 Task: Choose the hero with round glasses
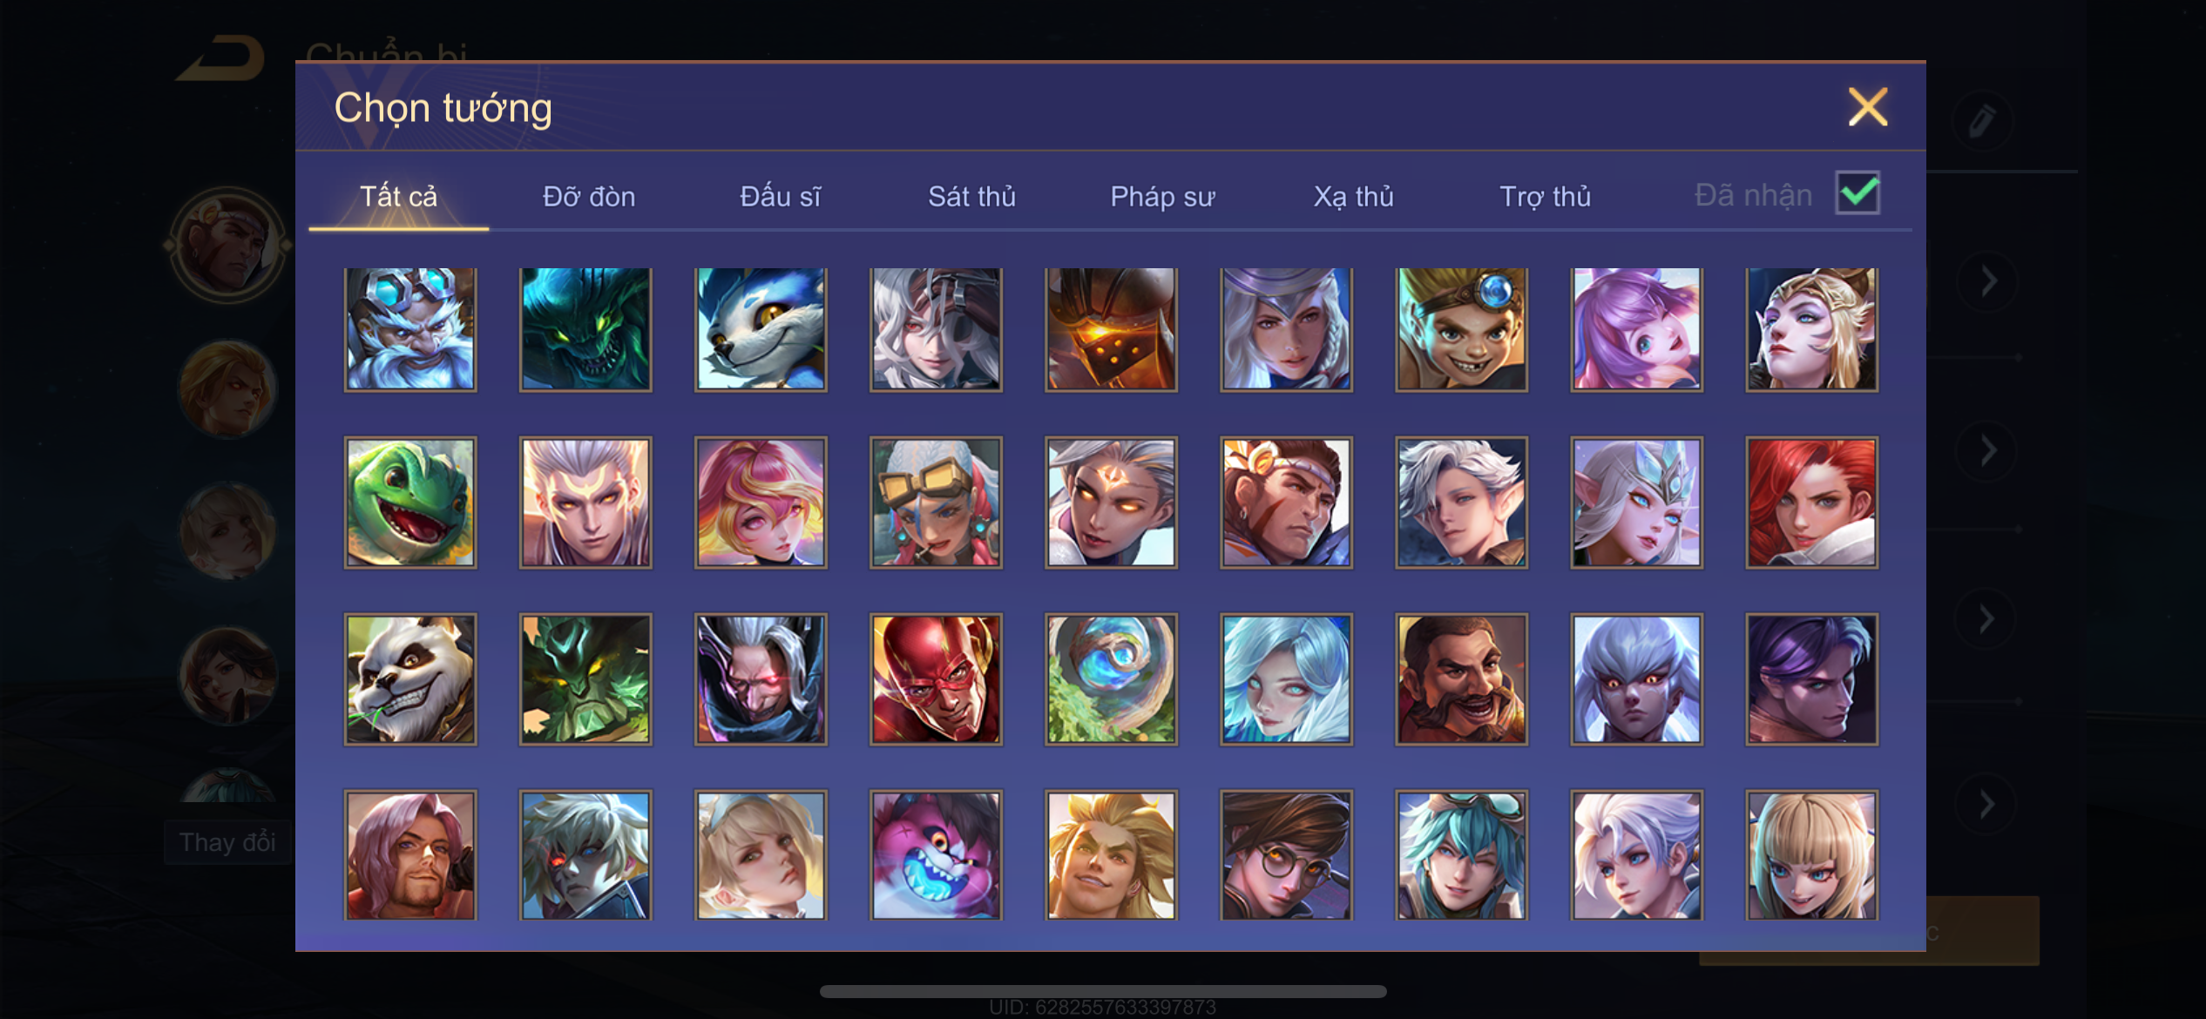pyautogui.click(x=1286, y=855)
